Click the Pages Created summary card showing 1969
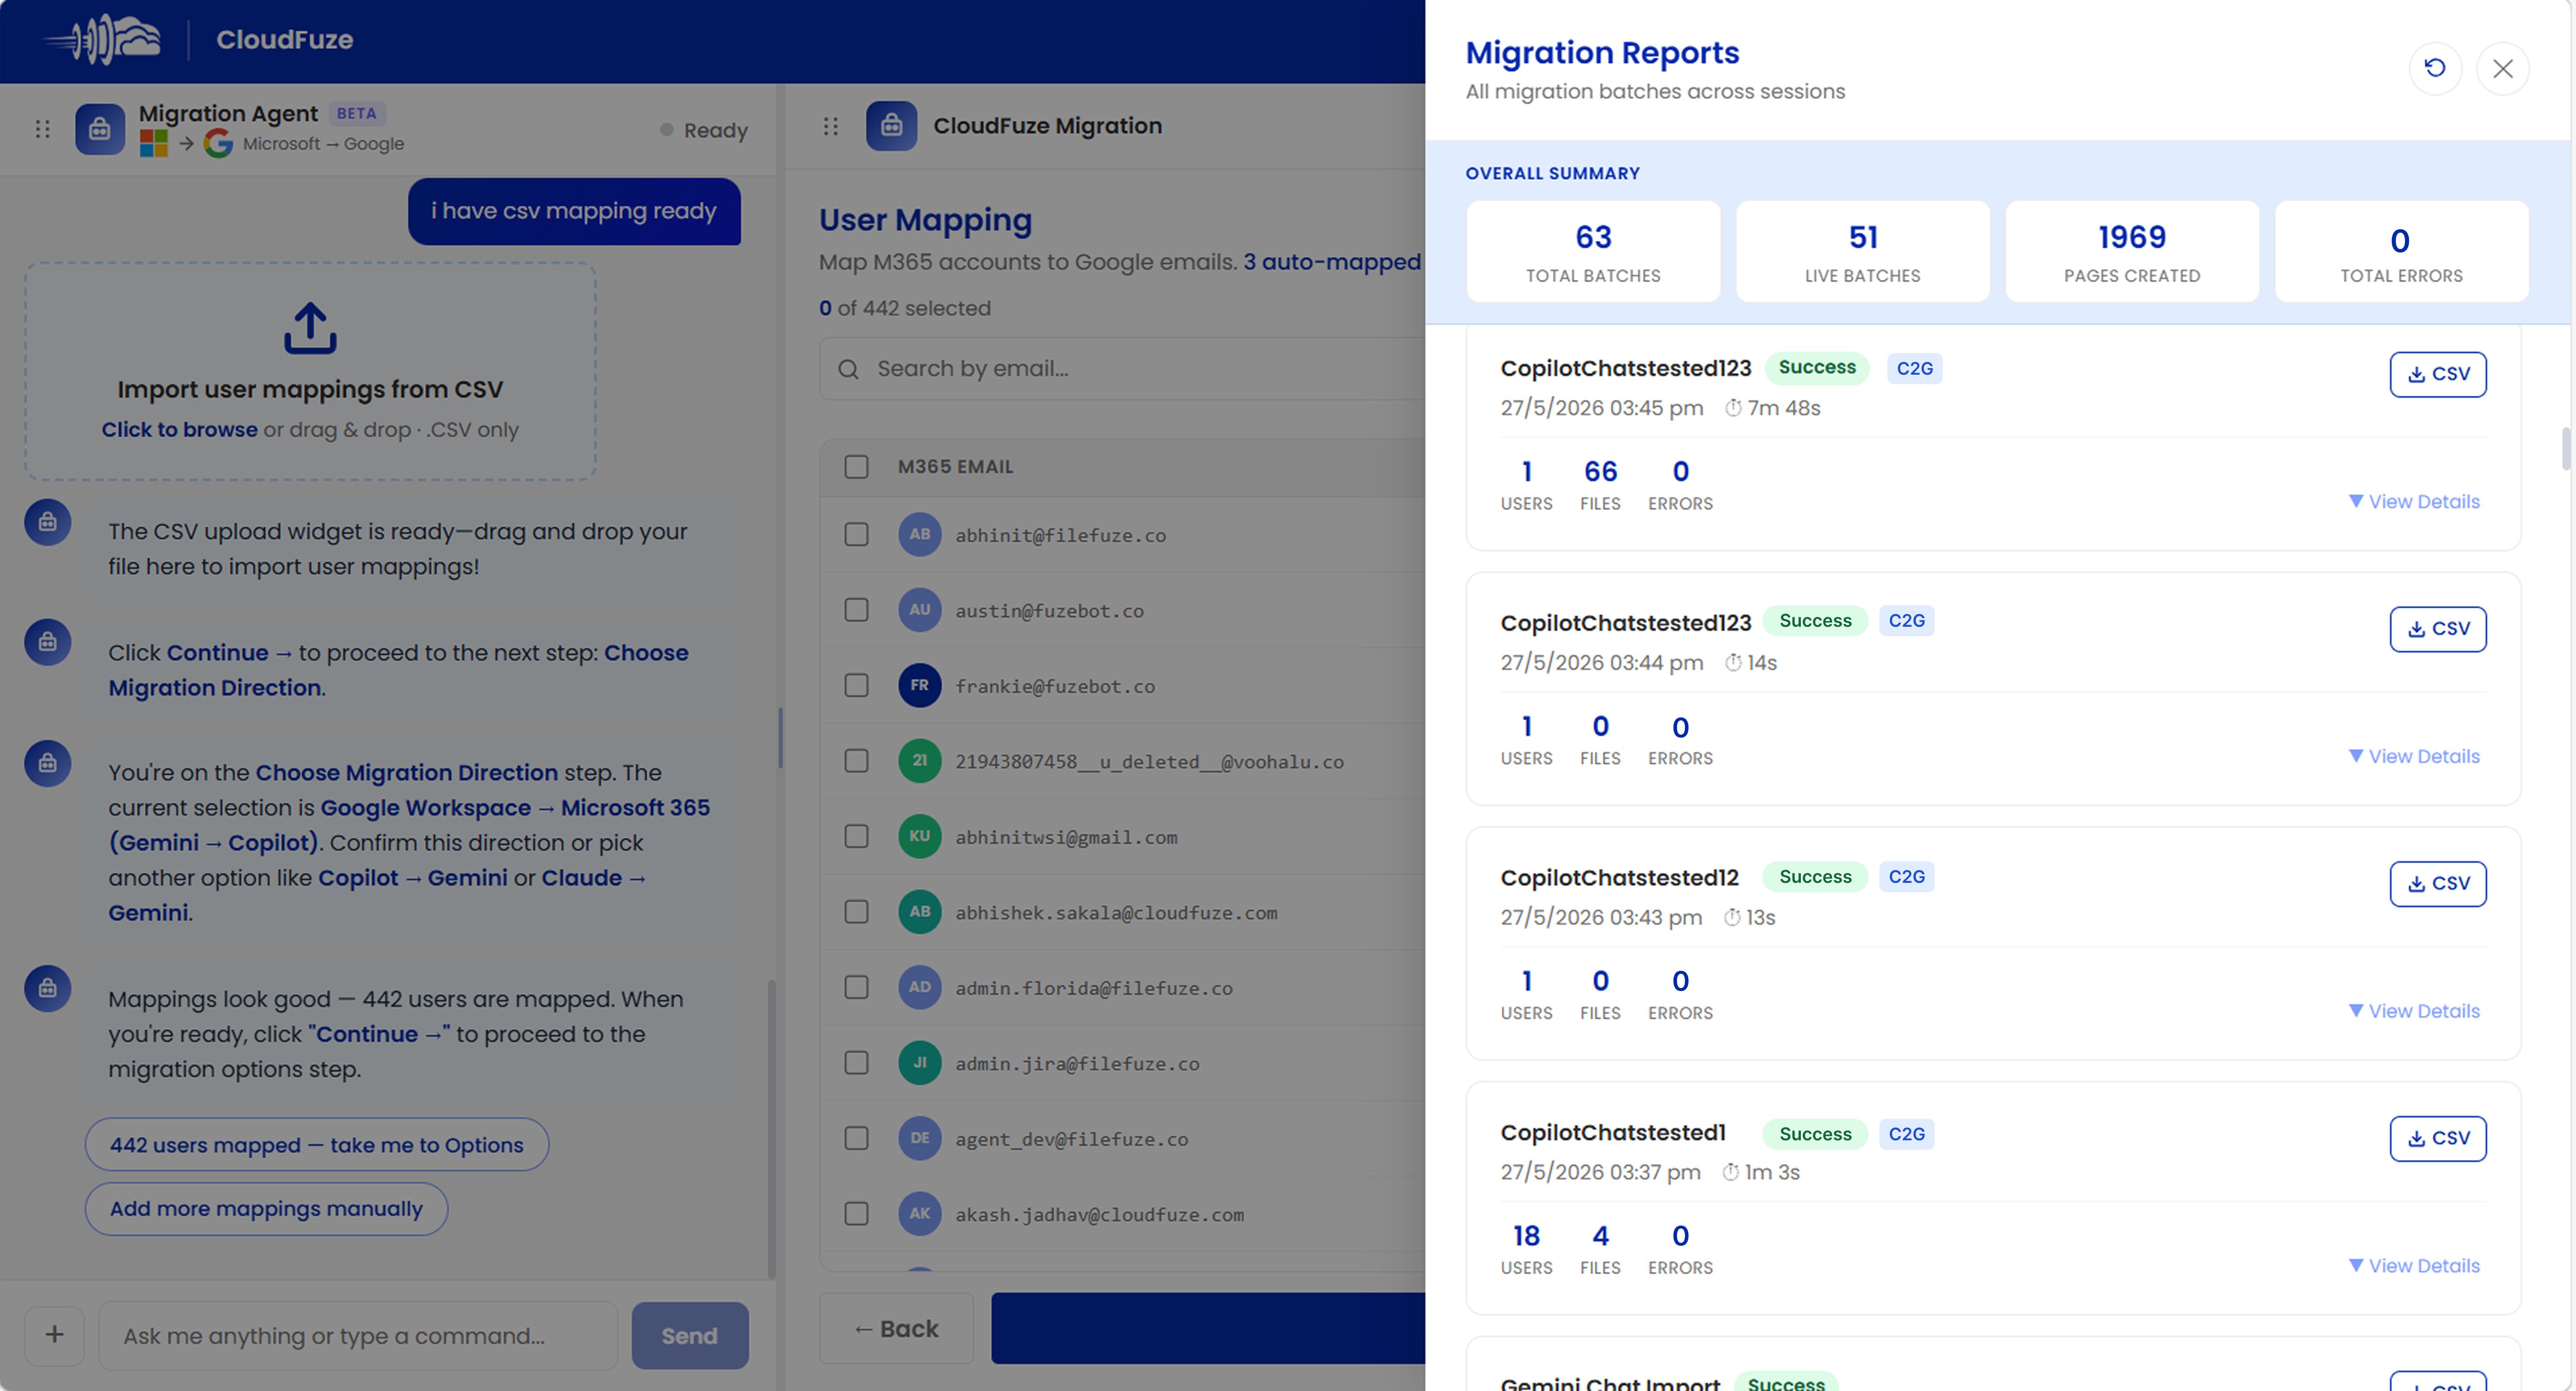 2132,251
